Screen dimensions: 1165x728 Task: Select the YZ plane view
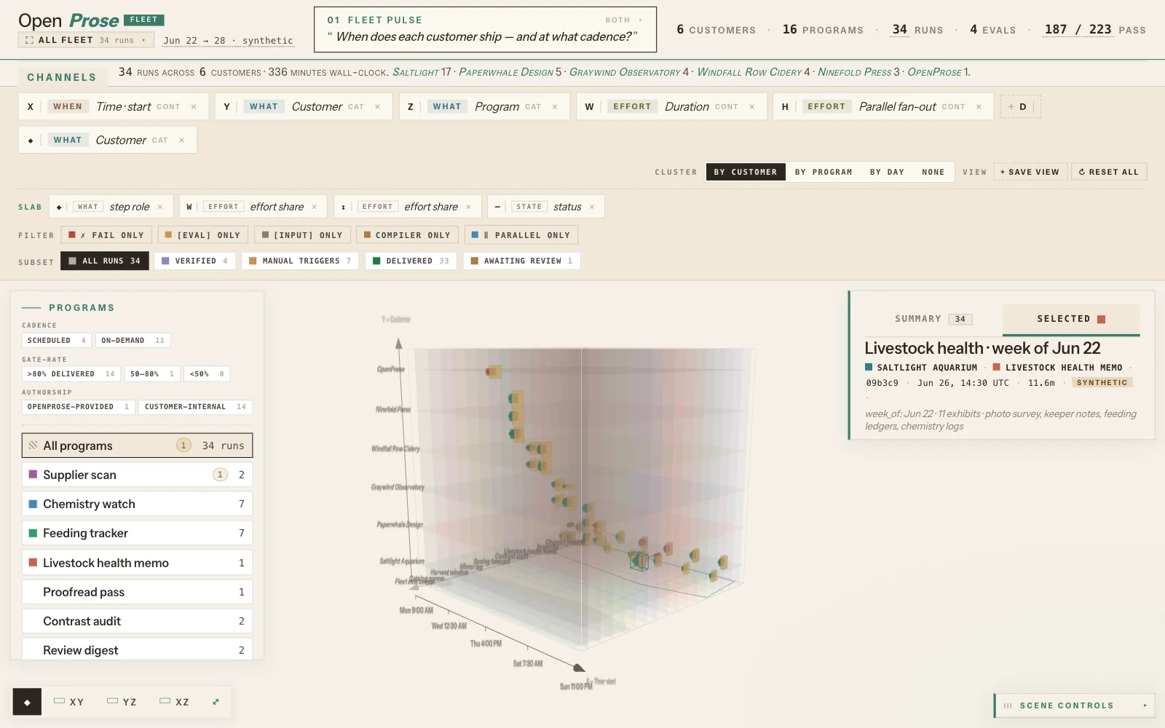122,702
